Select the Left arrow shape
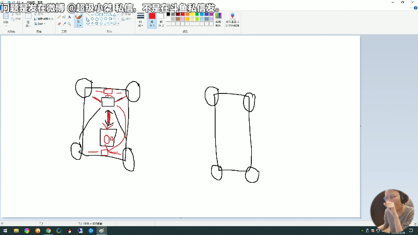The height and width of the screenshot is (235, 418). 110,19
